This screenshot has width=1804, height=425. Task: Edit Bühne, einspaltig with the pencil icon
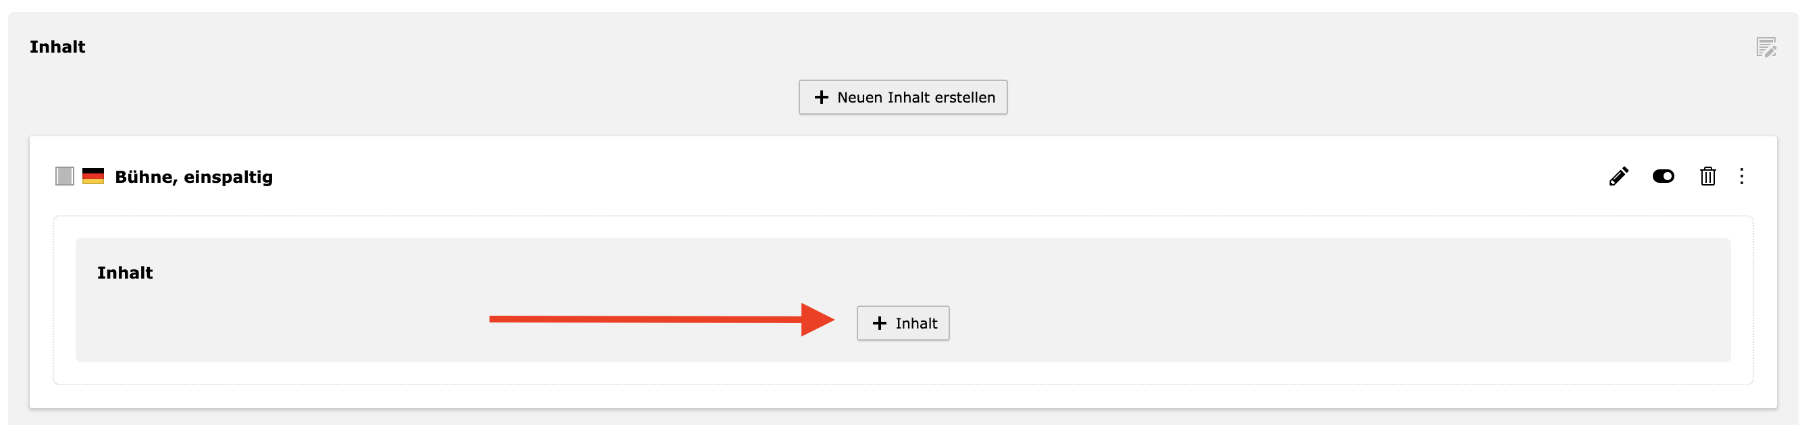click(1618, 176)
